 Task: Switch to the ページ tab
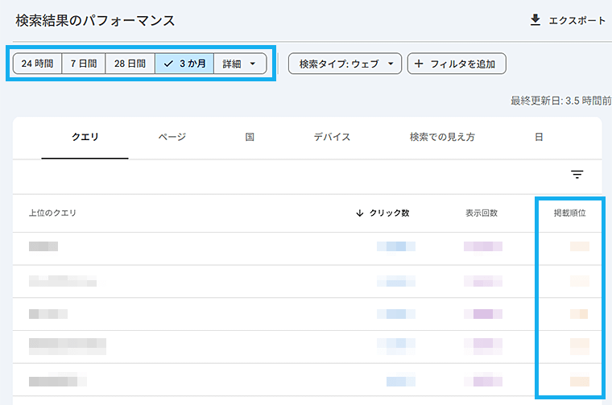tap(172, 137)
